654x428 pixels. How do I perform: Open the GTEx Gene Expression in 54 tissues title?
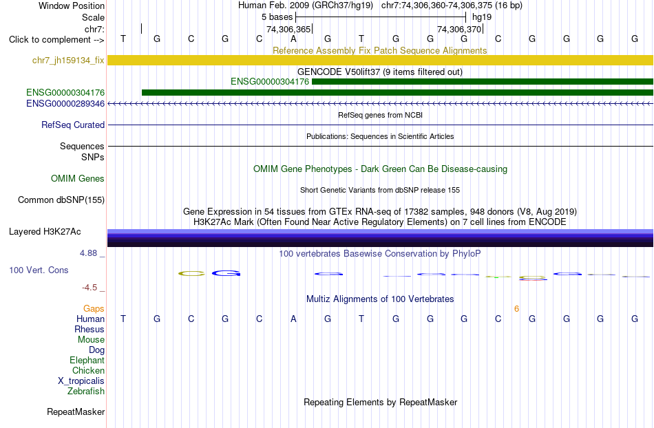[x=380, y=211]
